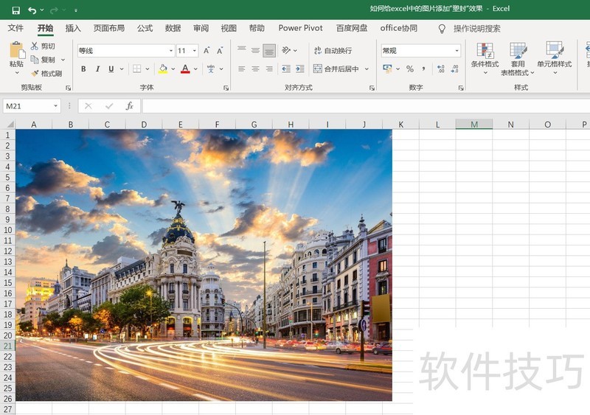Click the percent style icon
The image size is (590, 415).
coord(410,69)
